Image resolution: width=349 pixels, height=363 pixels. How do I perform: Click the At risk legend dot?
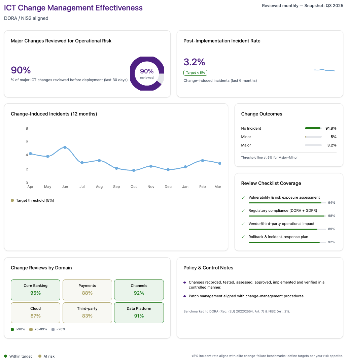(x=40, y=356)
